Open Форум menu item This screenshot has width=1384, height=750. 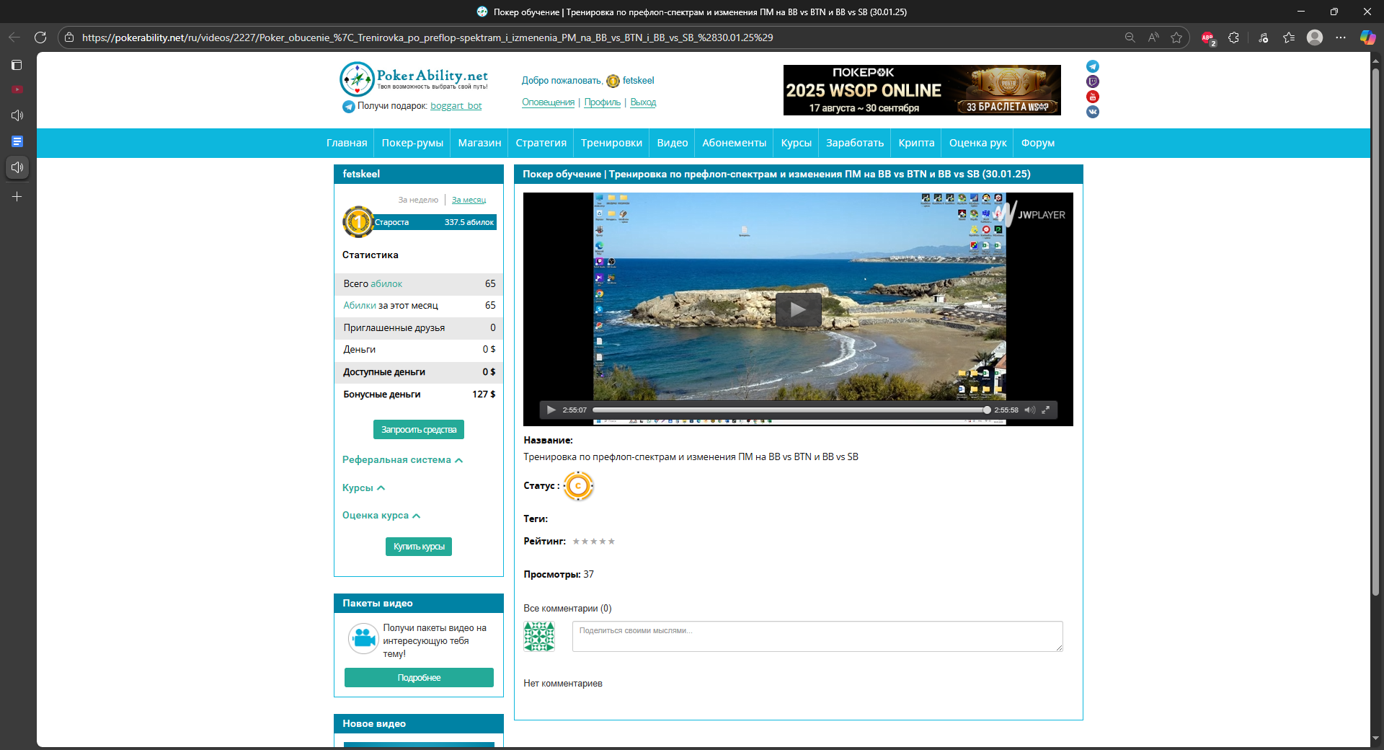tap(1038, 143)
